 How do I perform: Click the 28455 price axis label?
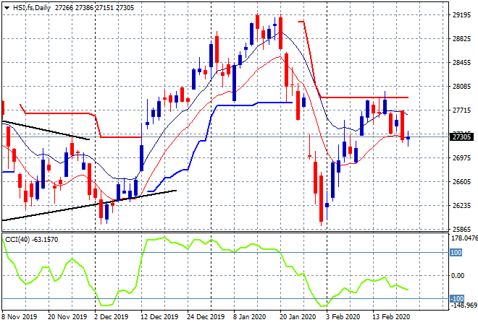click(462, 63)
